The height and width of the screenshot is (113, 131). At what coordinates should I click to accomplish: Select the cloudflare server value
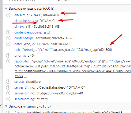(x=33, y=82)
